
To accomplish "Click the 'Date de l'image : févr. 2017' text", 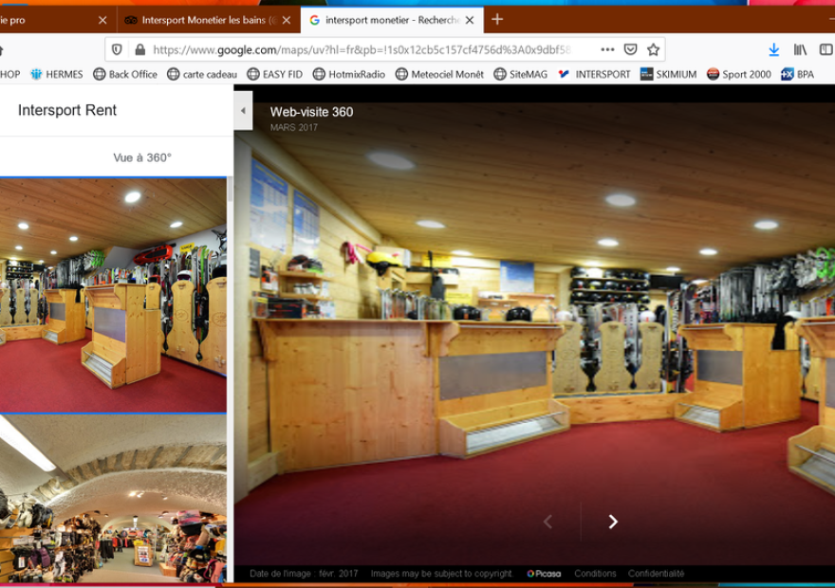I will pos(304,574).
